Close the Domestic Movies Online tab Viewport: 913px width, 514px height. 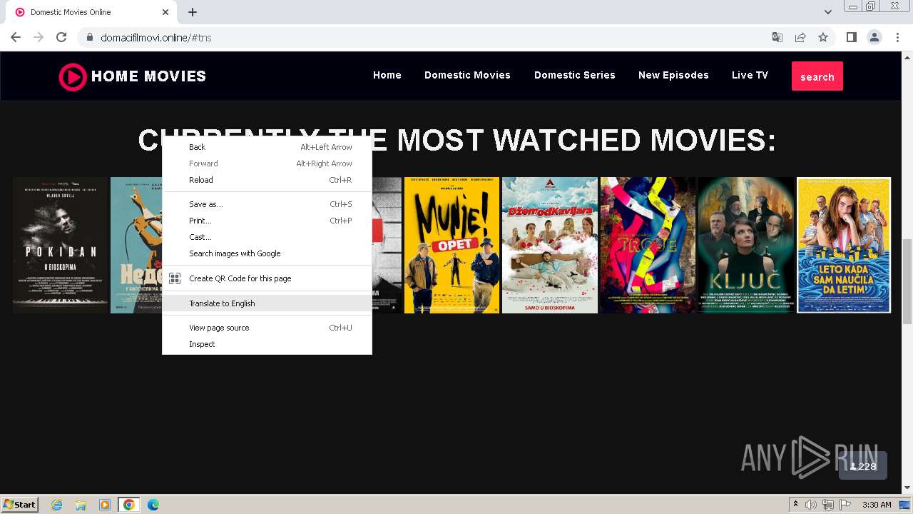pyautogui.click(x=165, y=12)
